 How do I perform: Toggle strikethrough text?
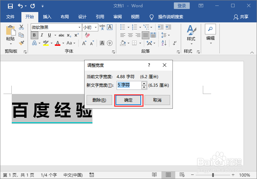pyautogui.click(x=61, y=35)
